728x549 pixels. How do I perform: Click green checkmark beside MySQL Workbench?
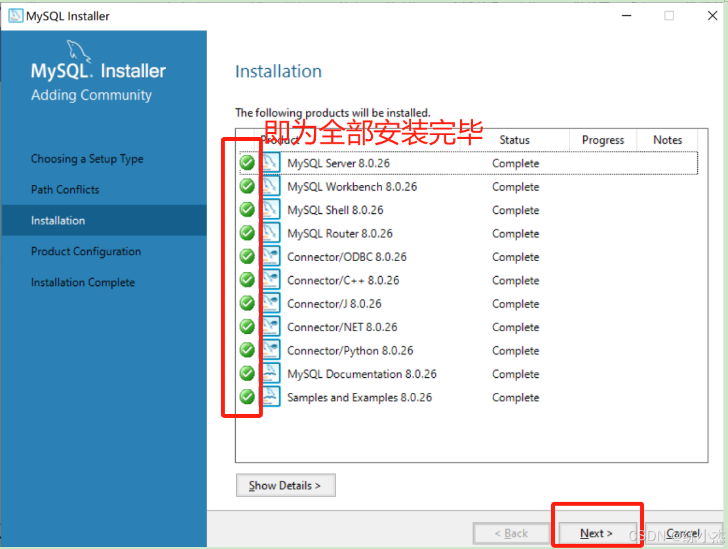(247, 186)
